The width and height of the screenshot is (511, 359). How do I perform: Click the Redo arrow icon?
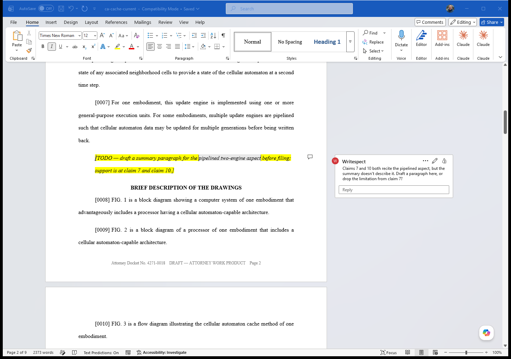[85, 9]
